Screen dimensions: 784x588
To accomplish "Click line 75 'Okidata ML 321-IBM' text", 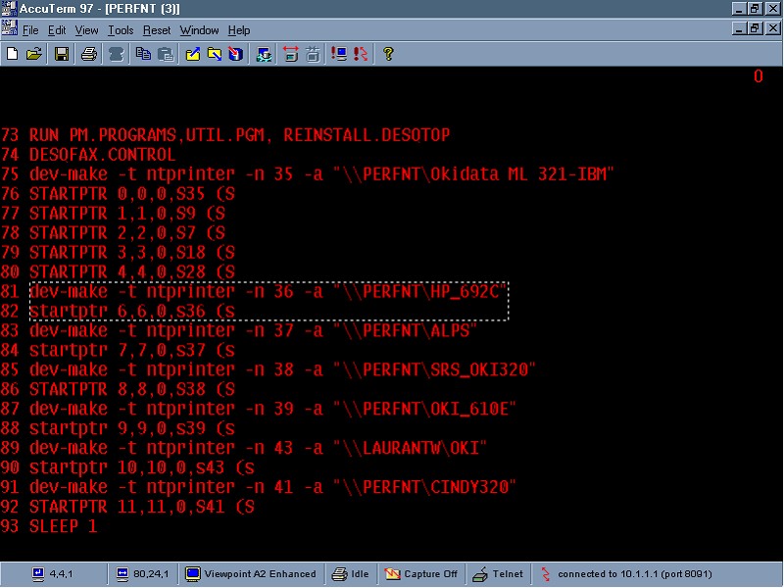I will tap(518, 174).
